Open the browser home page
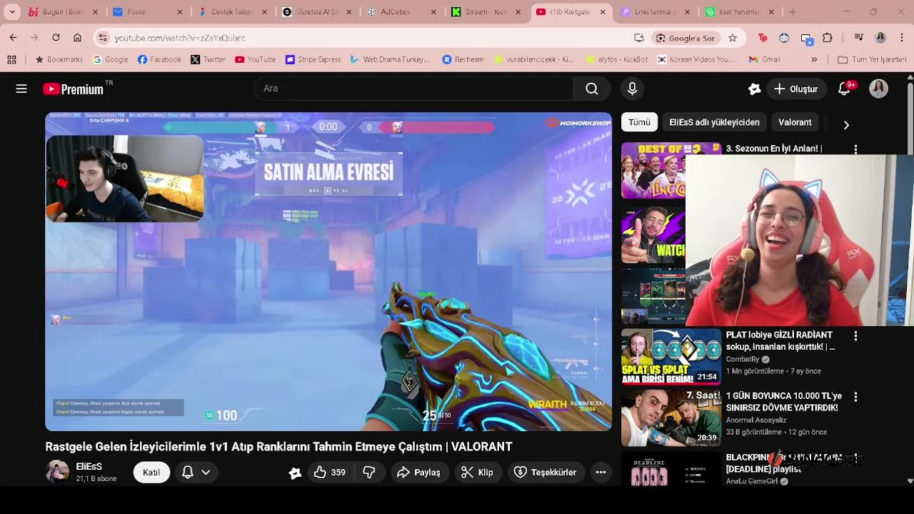Screen dimensions: 914x514 [77, 38]
